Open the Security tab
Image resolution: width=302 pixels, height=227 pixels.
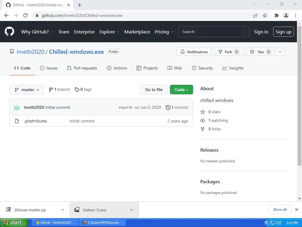202,68
